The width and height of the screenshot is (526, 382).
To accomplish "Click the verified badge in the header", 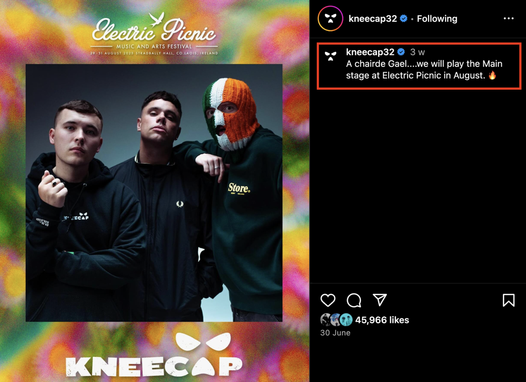I will click(404, 18).
